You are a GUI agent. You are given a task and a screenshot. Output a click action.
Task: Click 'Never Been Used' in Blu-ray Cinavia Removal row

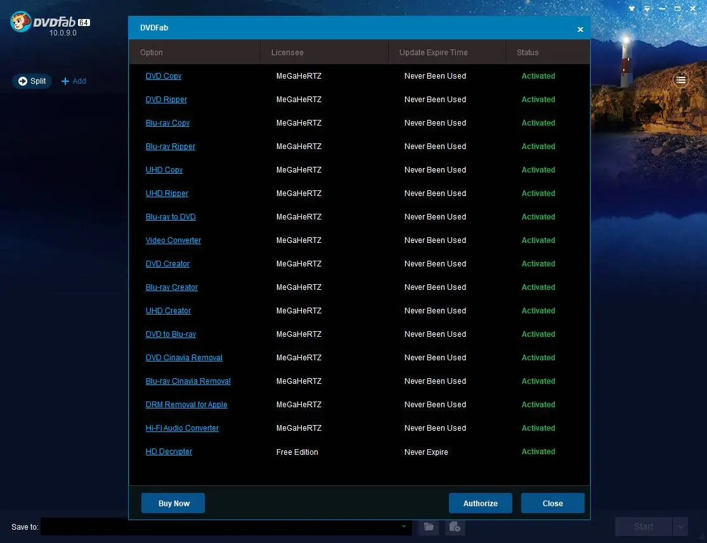435,381
